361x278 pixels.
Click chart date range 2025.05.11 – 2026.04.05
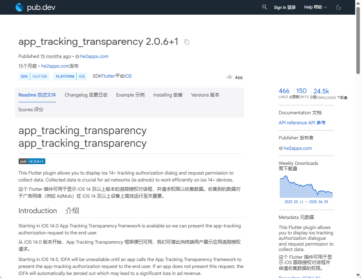coord(306,202)
